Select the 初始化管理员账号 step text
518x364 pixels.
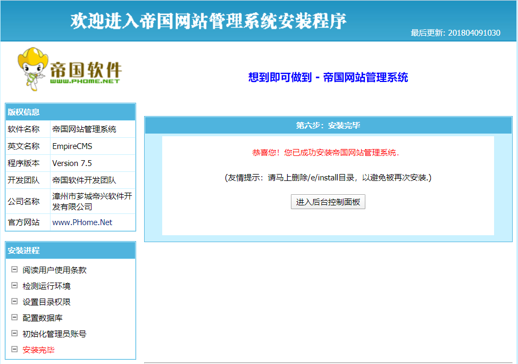[54, 334]
